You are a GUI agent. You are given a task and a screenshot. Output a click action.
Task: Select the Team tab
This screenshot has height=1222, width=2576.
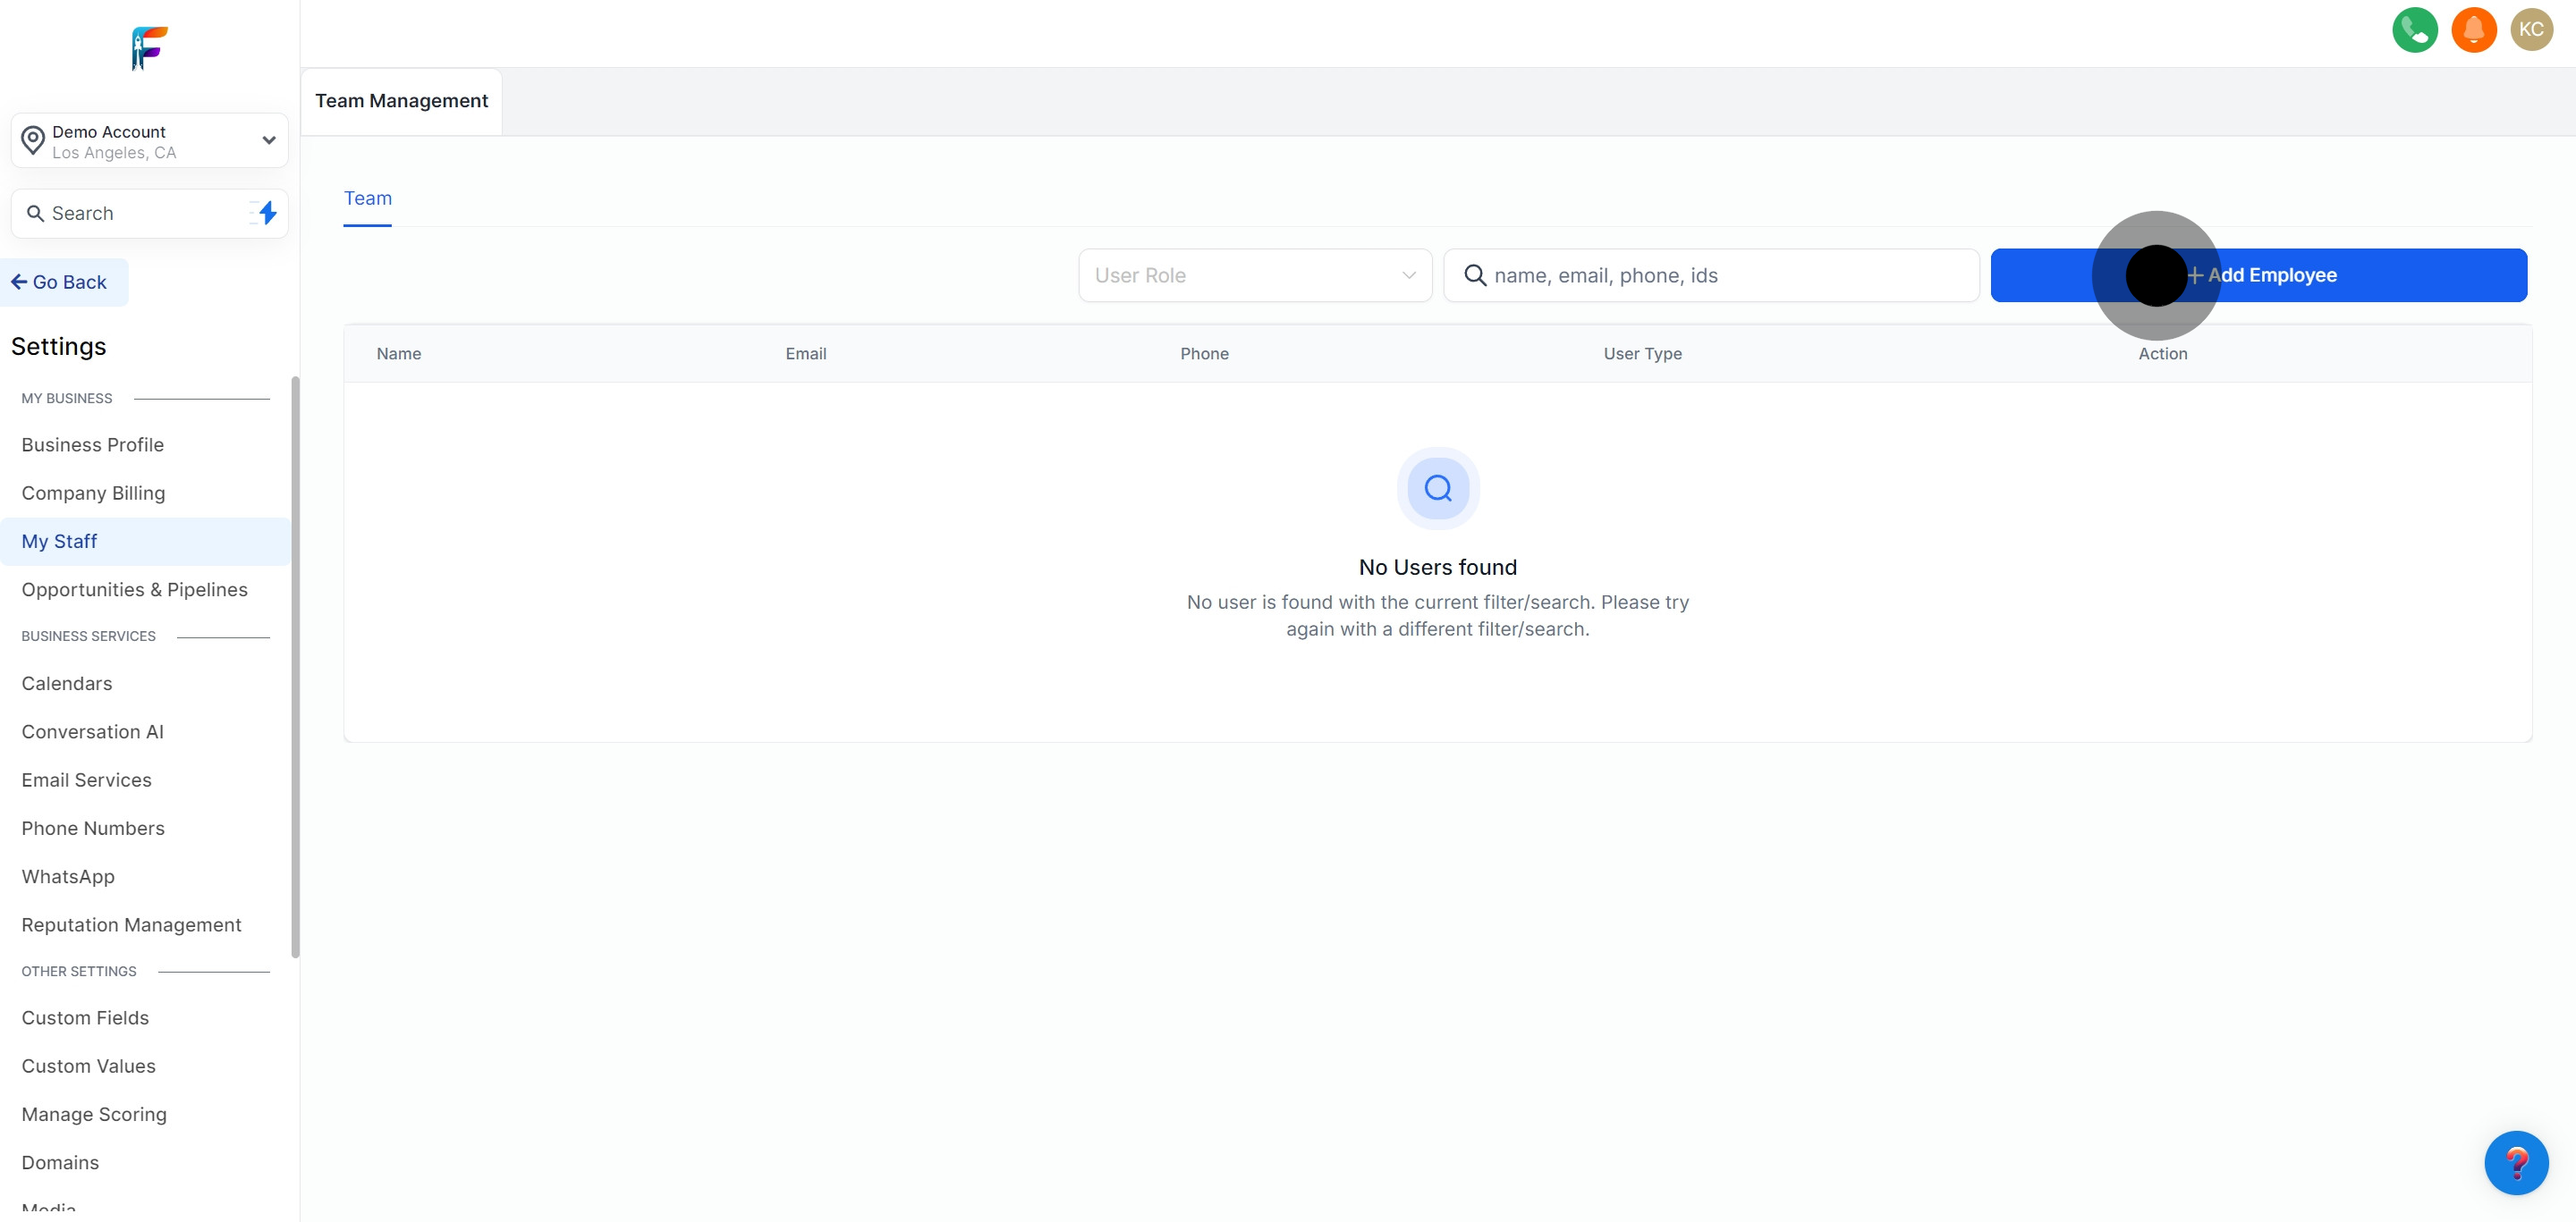[367, 198]
